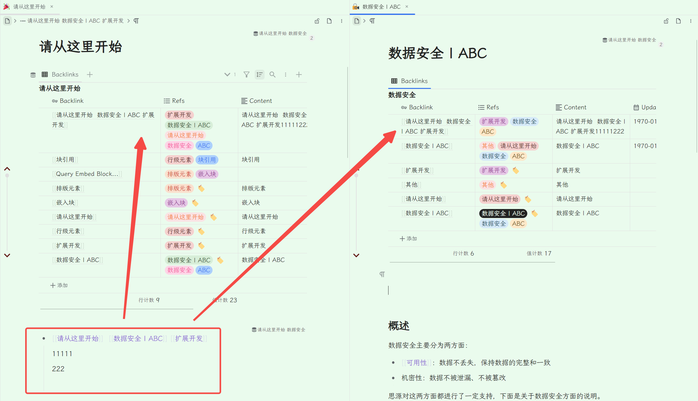Click document icon in right pane top toolbar
Image resolution: width=698 pixels, height=401 pixels.
point(678,21)
